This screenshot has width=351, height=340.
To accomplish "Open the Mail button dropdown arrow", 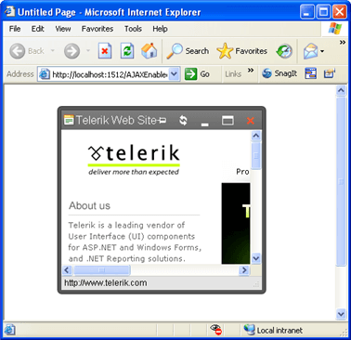I will coord(322,51).
